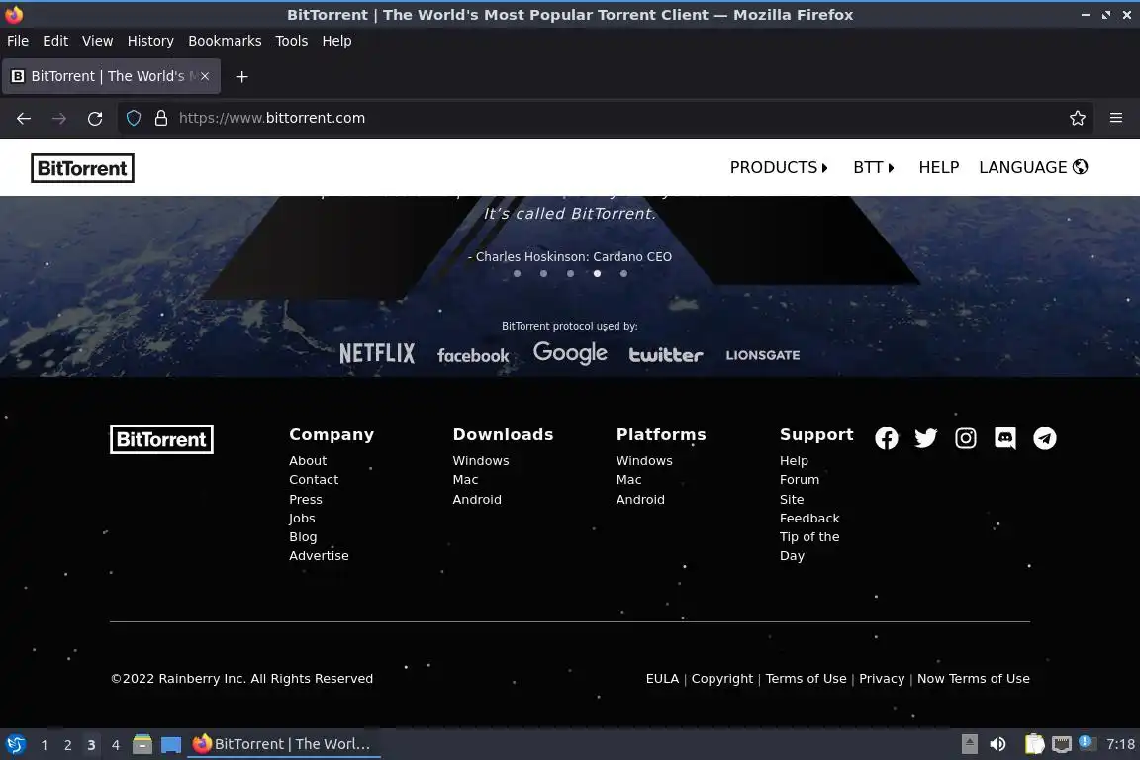Expand the BTT dropdown in header

873,167
